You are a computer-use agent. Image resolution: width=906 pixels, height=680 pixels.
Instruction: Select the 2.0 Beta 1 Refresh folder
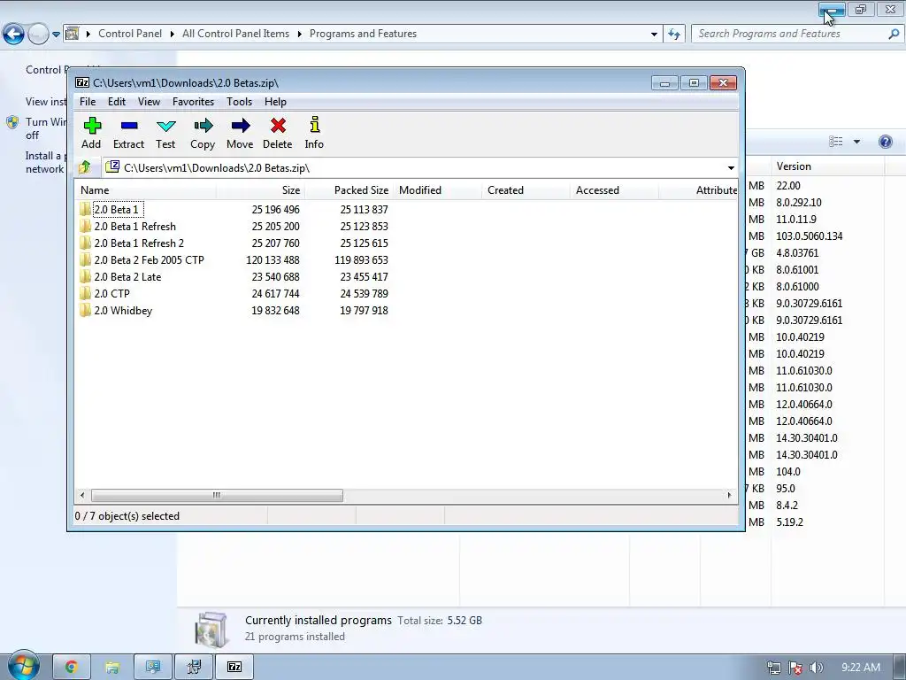[134, 226]
